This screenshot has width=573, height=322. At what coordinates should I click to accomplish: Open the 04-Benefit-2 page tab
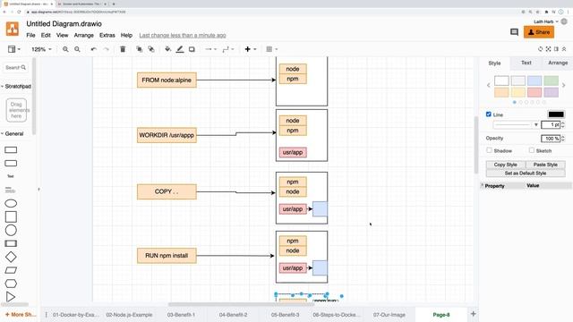pos(233,315)
